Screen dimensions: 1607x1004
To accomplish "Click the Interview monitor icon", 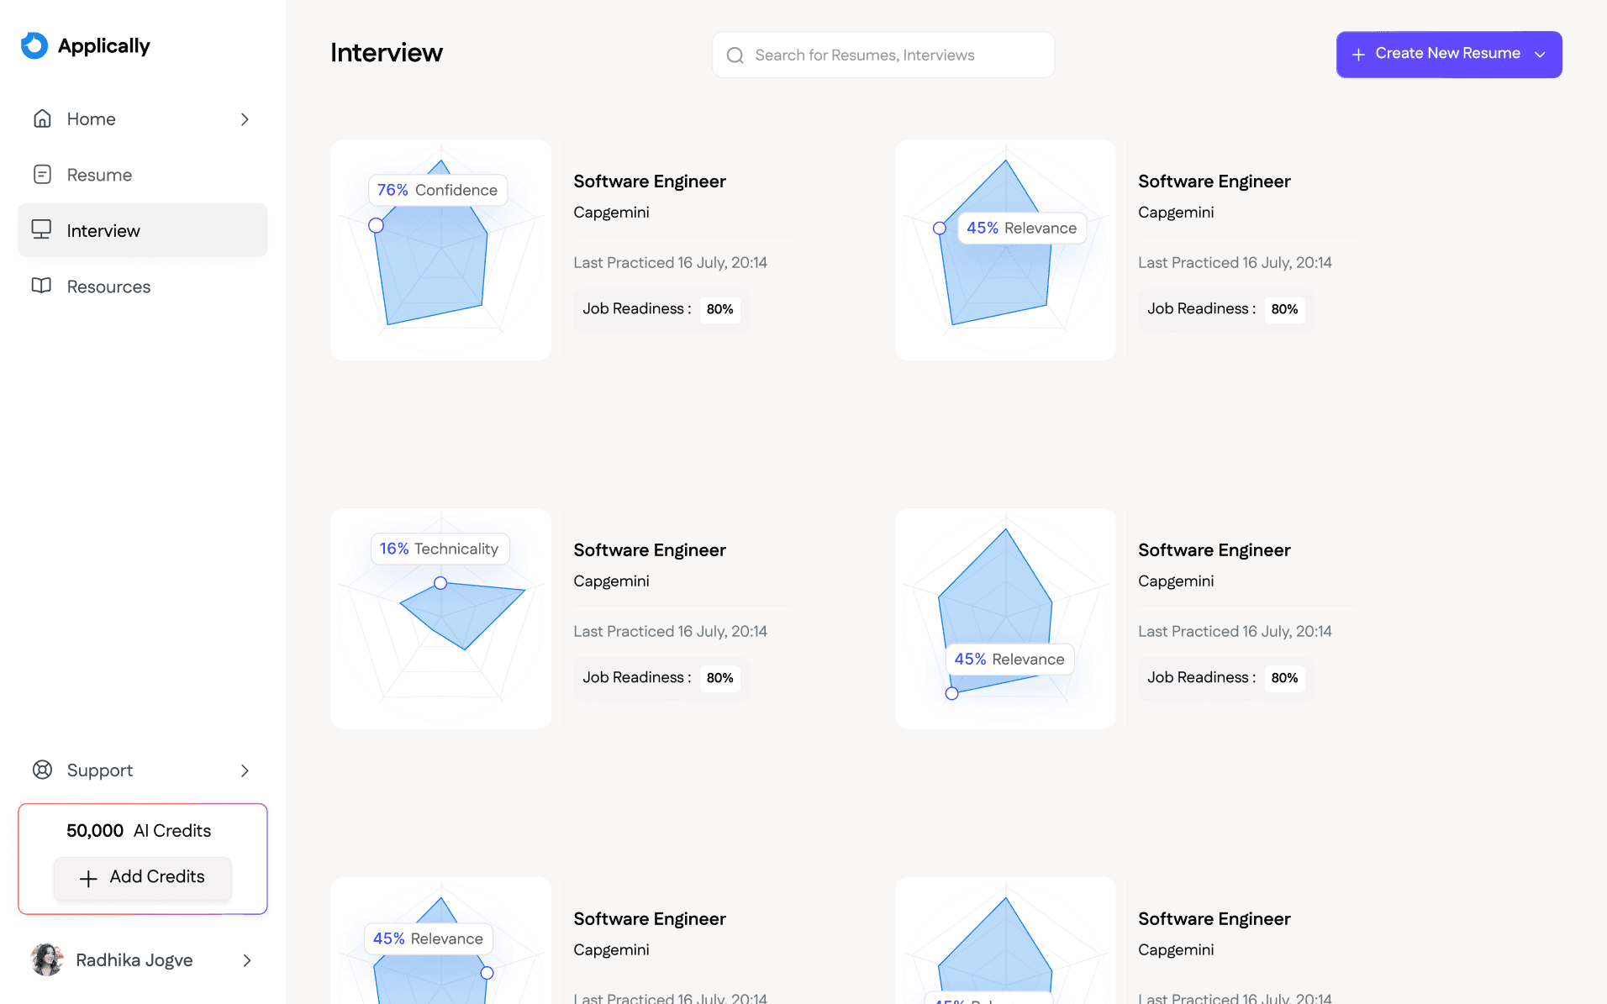I will tap(42, 229).
